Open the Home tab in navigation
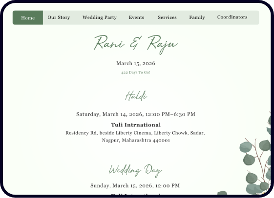Viewport: 274px width, 198px height. click(x=28, y=18)
